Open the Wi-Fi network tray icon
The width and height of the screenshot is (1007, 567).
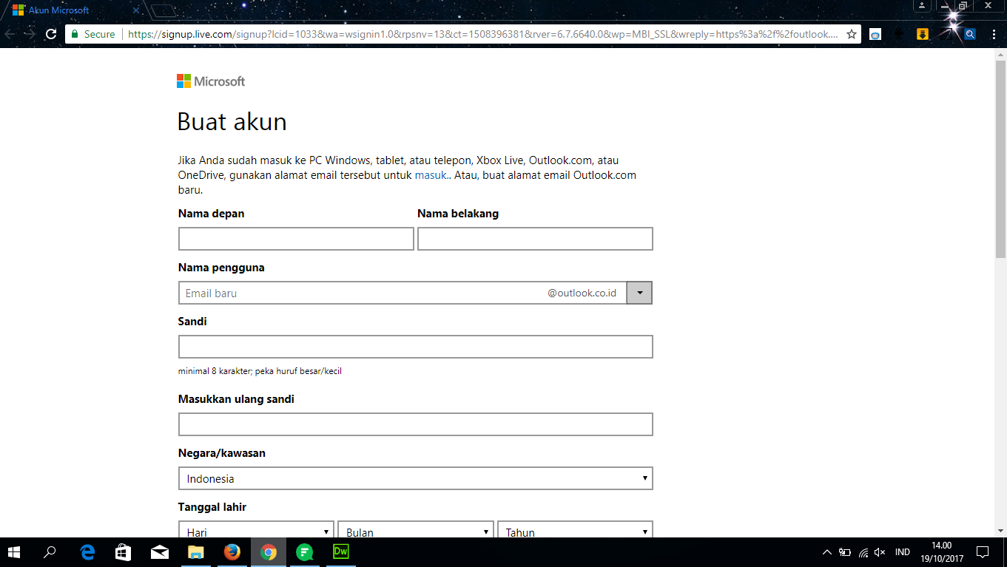click(863, 552)
